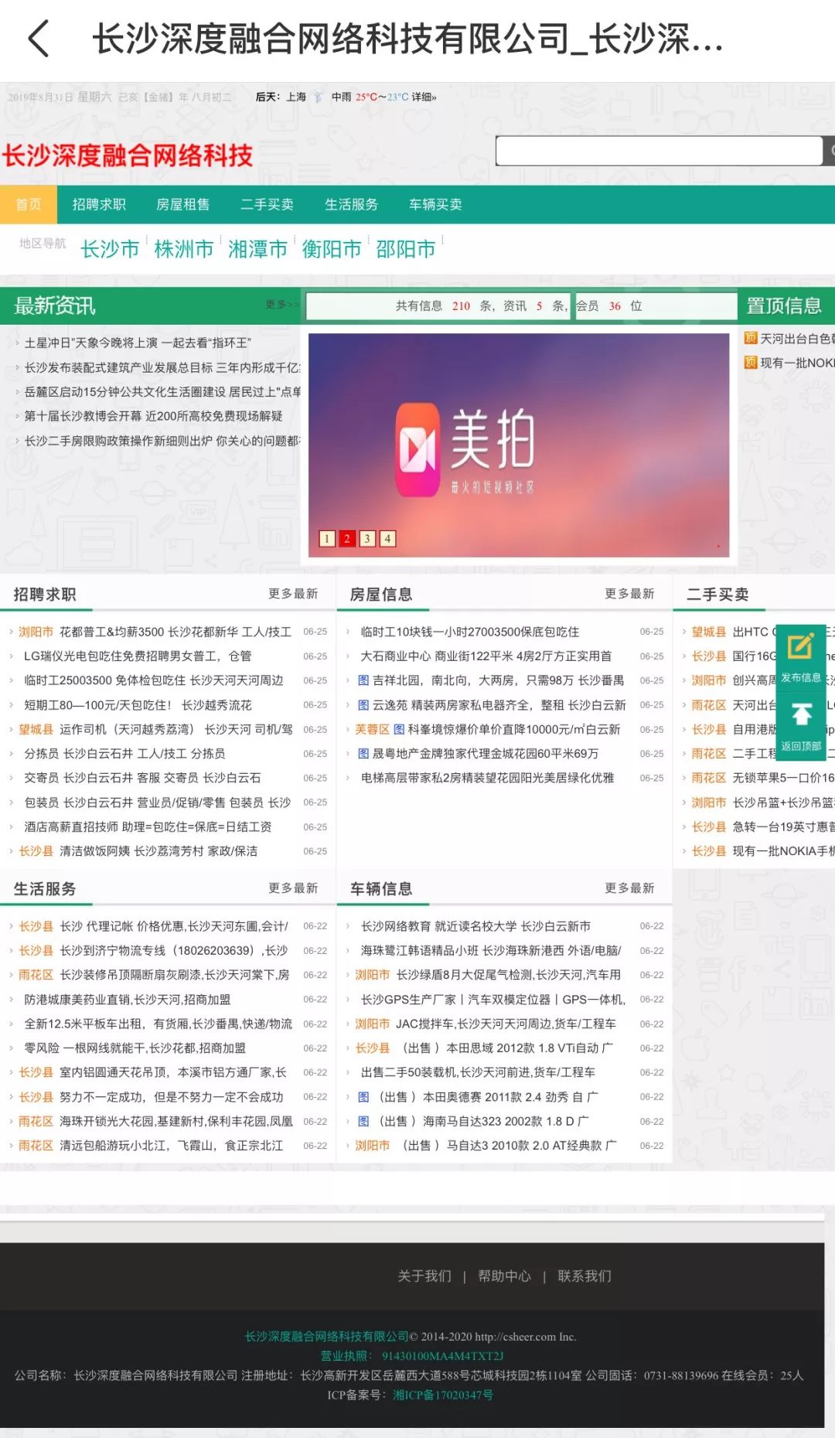
Task: Click the 发布信息 edit icon button
Action: point(801,658)
